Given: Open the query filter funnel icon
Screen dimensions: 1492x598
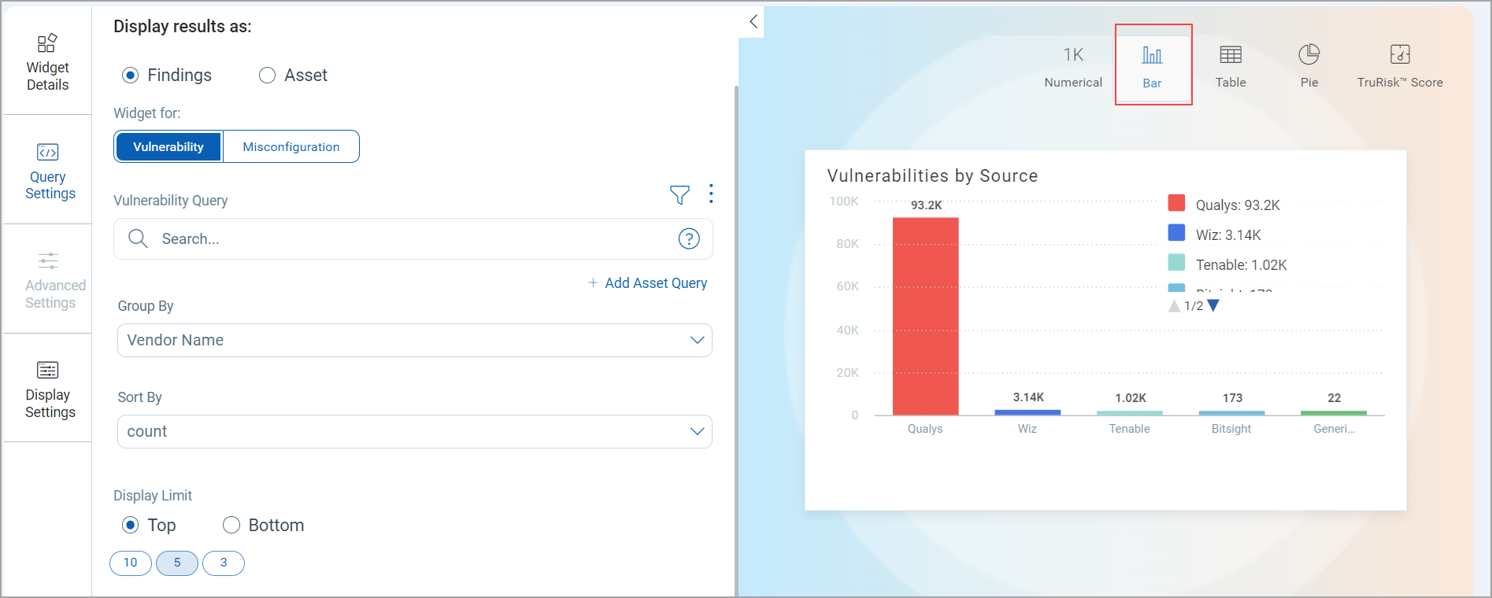Looking at the screenshot, I should click(x=679, y=194).
